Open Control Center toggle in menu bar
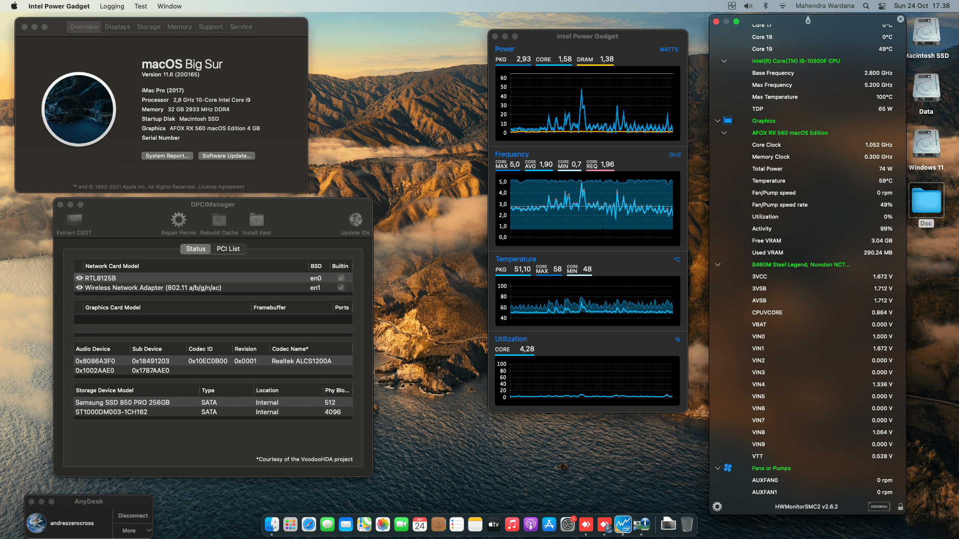Screen dimensions: 959x539 [882, 6]
